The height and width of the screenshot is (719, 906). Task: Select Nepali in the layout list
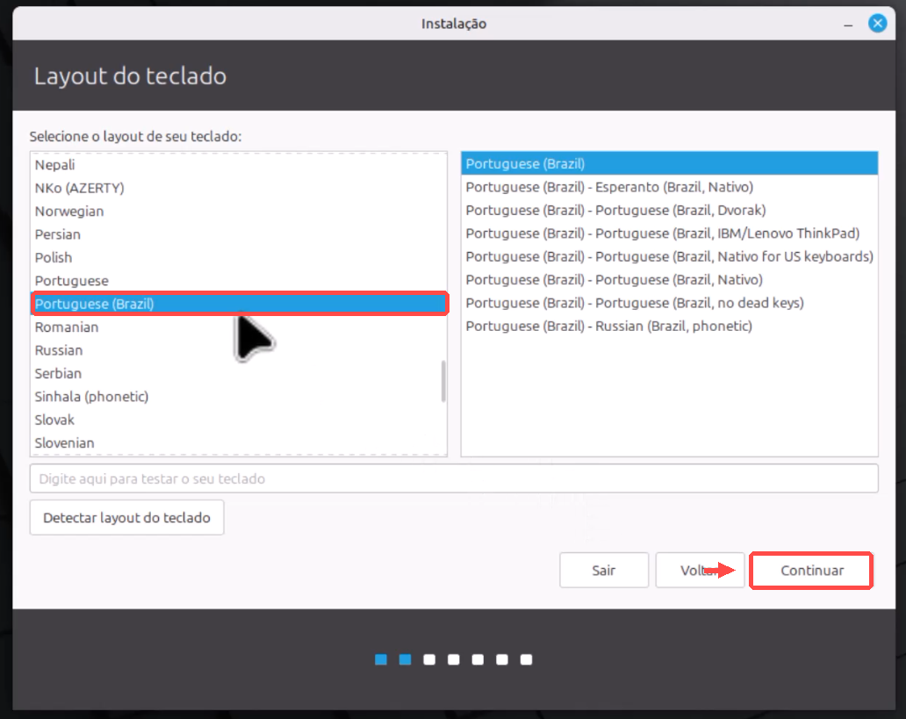pos(239,165)
